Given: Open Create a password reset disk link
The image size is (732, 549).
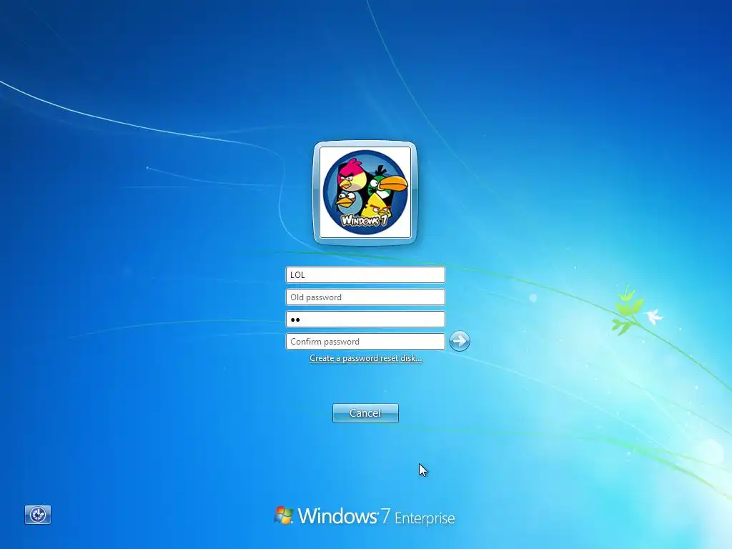Looking at the screenshot, I should [365, 358].
